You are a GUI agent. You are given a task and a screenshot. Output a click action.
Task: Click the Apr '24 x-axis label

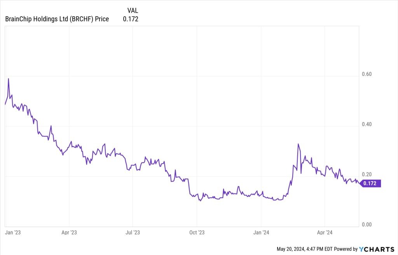[324, 232]
